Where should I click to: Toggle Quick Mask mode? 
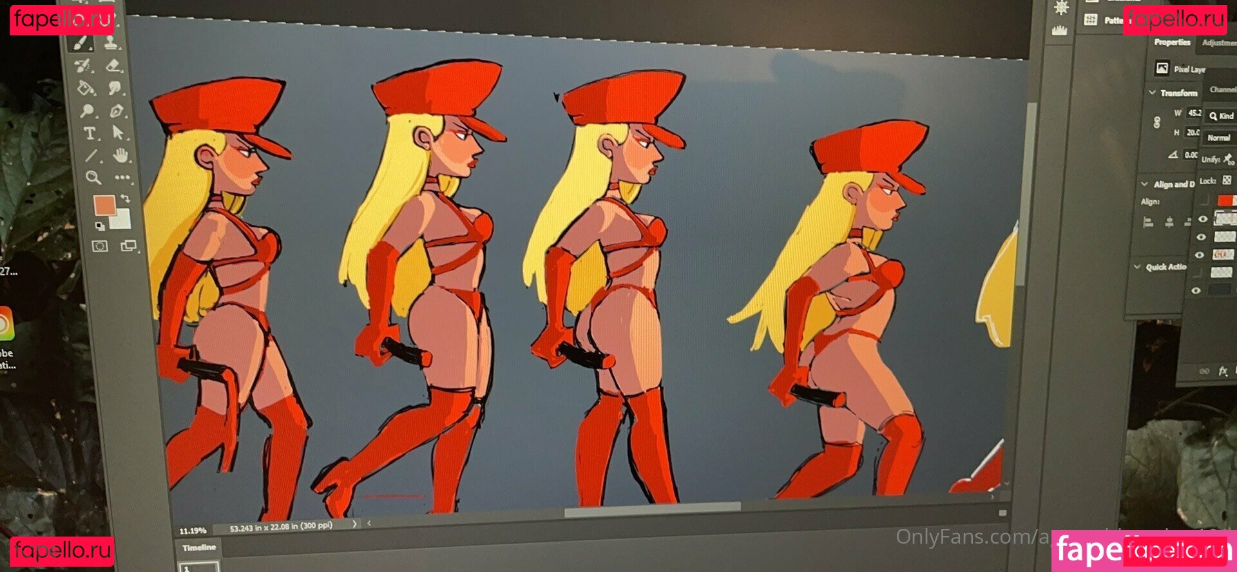100,246
